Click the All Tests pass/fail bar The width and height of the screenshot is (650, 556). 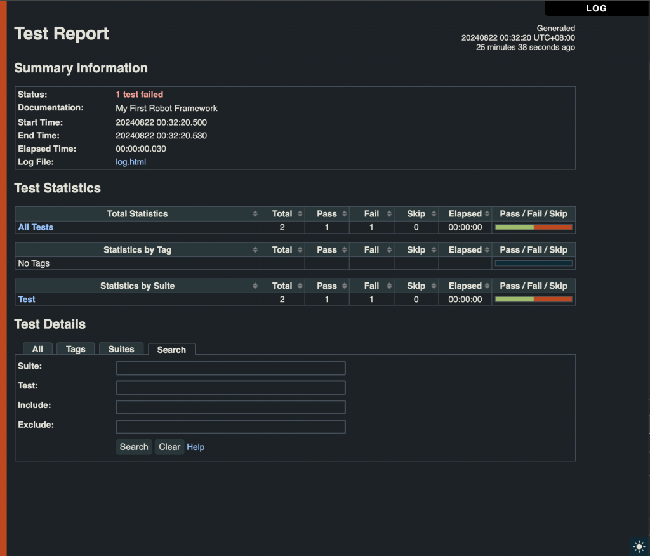(533, 227)
